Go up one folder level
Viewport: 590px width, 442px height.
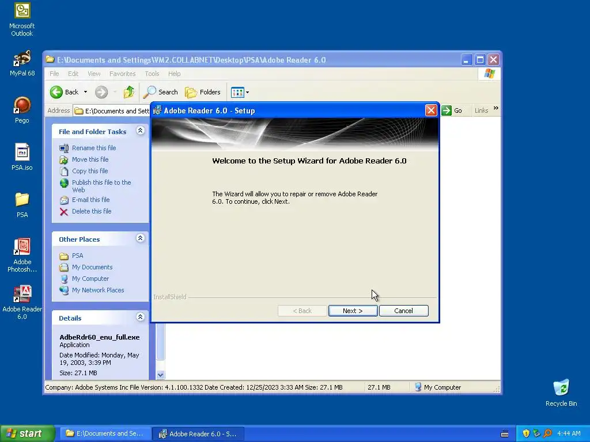[x=129, y=92]
